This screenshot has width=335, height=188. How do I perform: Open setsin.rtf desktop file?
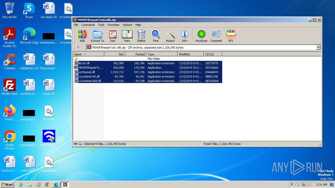tap(49, 87)
